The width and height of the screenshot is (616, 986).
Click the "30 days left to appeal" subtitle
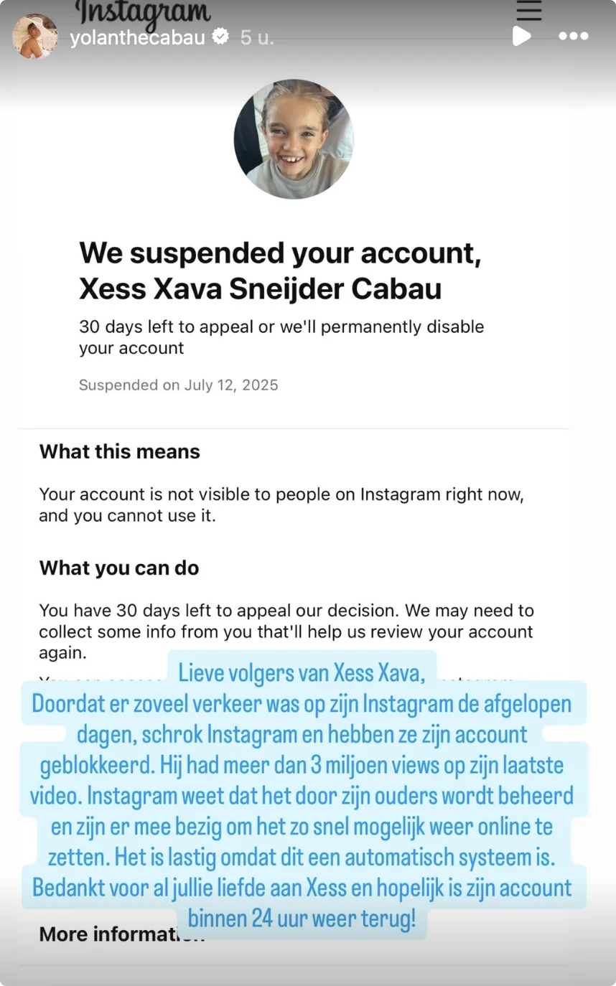[x=281, y=337]
